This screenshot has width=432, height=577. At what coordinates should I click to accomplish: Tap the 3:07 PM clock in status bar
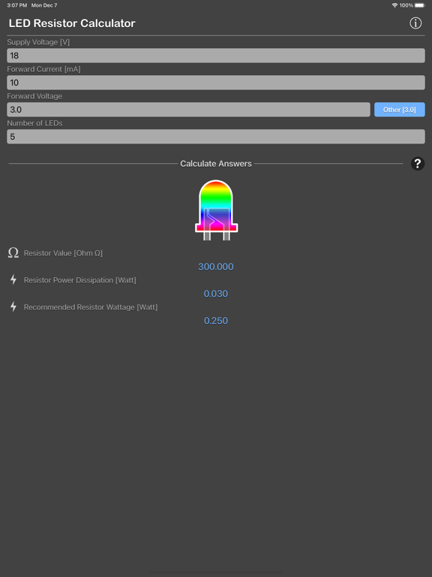[17, 5]
